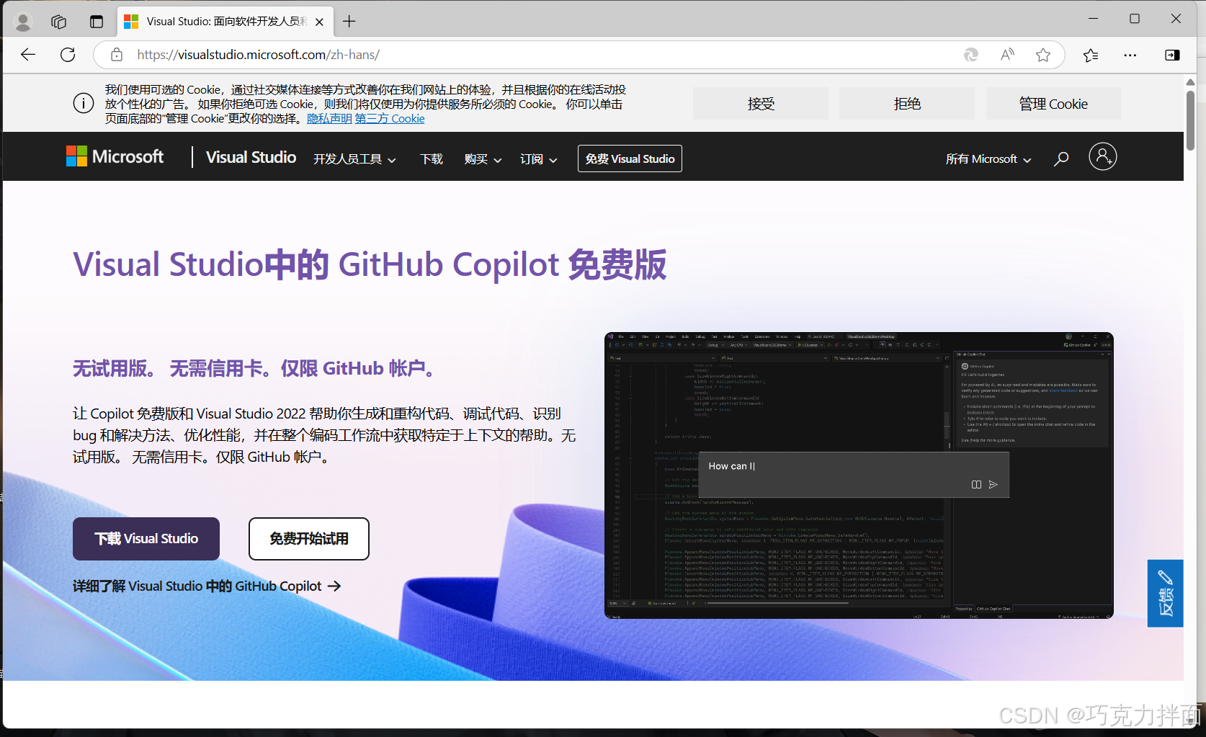Go back with the back arrow

click(28, 55)
